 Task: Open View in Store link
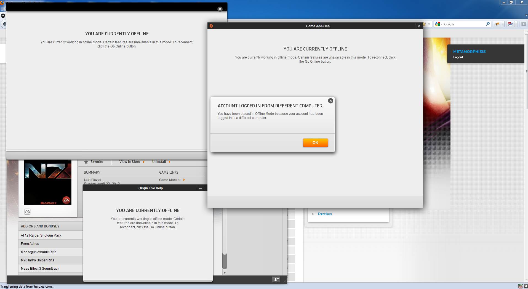pos(132,162)
